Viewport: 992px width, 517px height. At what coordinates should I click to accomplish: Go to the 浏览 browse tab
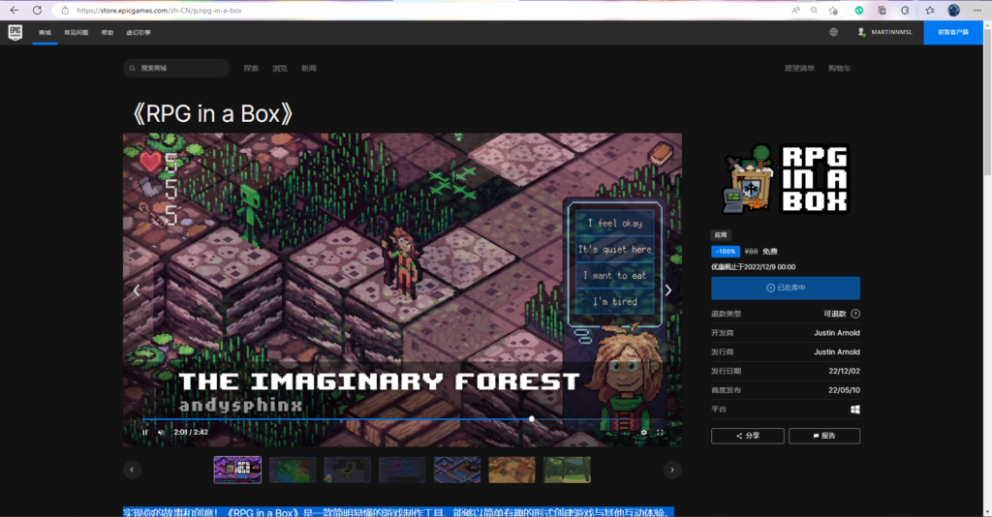[x=280, y=69]
